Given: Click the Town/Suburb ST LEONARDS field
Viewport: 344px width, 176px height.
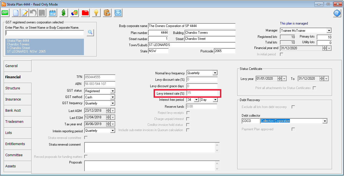Looking at the screenshot, I should (192, 45).
